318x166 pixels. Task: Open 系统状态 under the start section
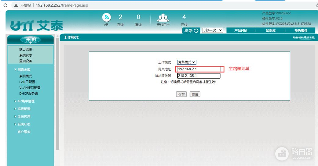26,55
